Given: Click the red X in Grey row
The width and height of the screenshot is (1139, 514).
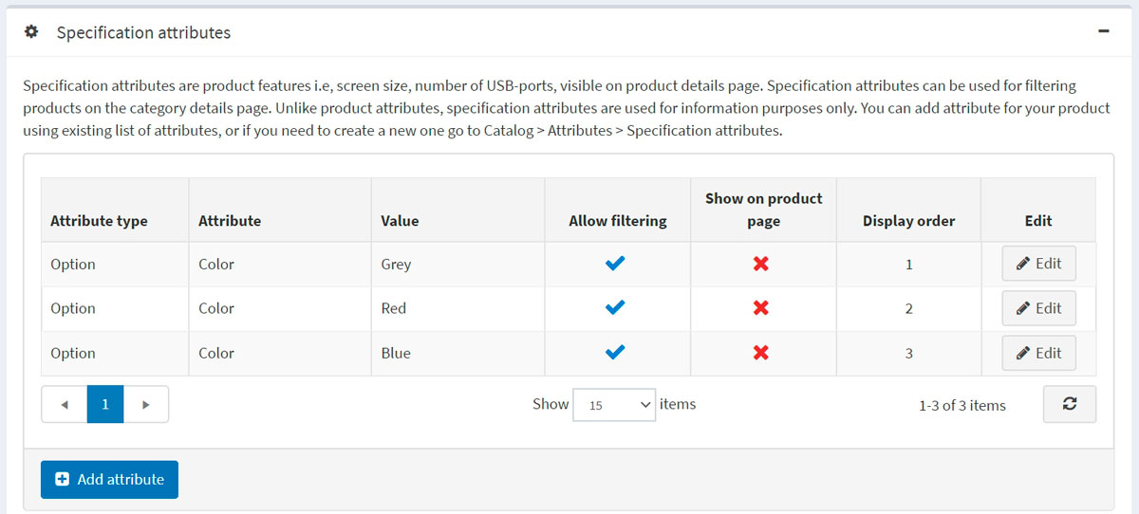Looking at the screenshot, I should [761, 264].
